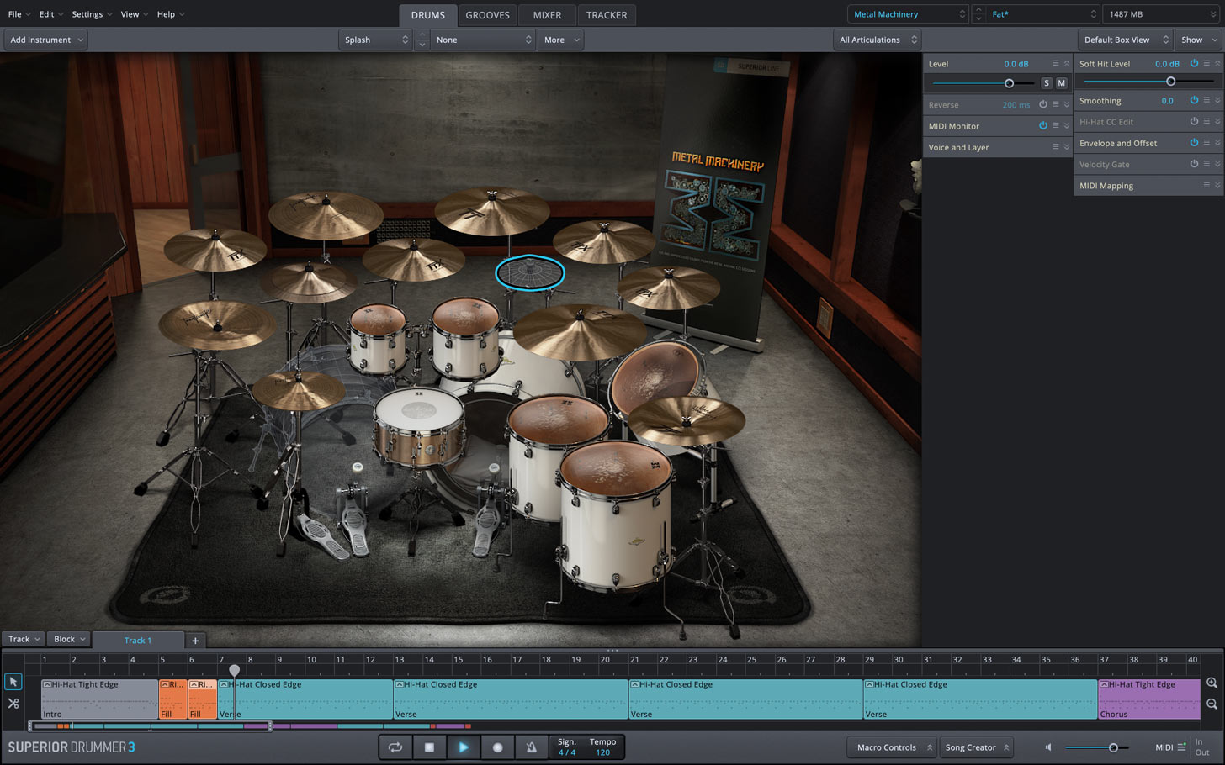The image size is (1225, 765).
Task: Toggle Envelope and Offset power button
Action: tap(1194, 143)
